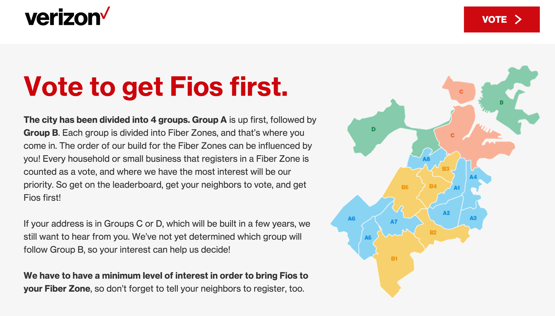Image resolution: width=555 pixels, height=316 pixels.
Task: Select zone A2 on the map
Action: pos(446,213)
